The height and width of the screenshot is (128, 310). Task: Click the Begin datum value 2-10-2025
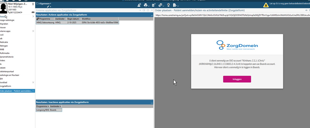tap(72, 23)
